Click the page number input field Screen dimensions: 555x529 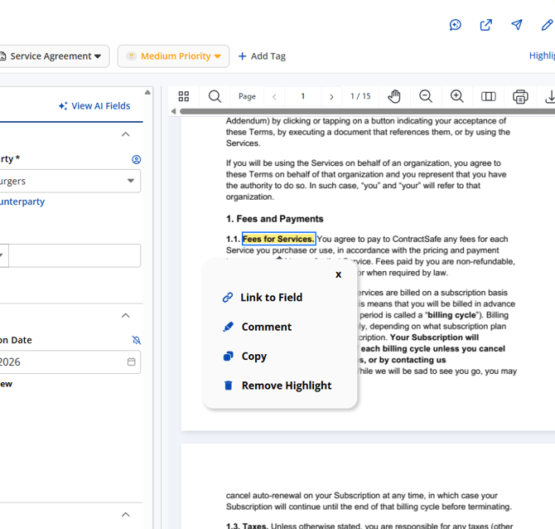[x=302, y=96]
